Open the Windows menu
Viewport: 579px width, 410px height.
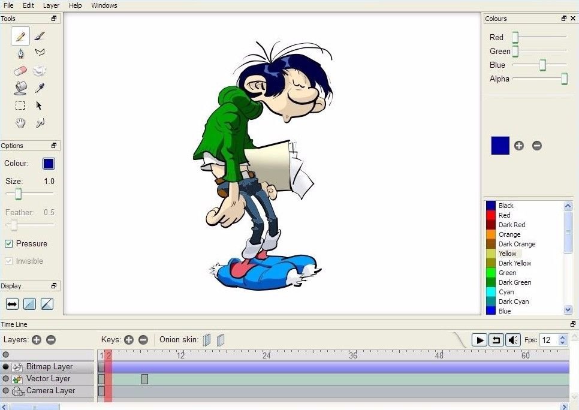click(104, 5)
